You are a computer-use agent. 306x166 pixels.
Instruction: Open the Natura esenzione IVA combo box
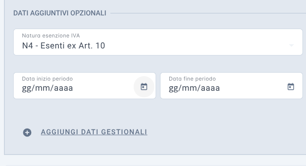pyautogui.click(x=158, y=42)
